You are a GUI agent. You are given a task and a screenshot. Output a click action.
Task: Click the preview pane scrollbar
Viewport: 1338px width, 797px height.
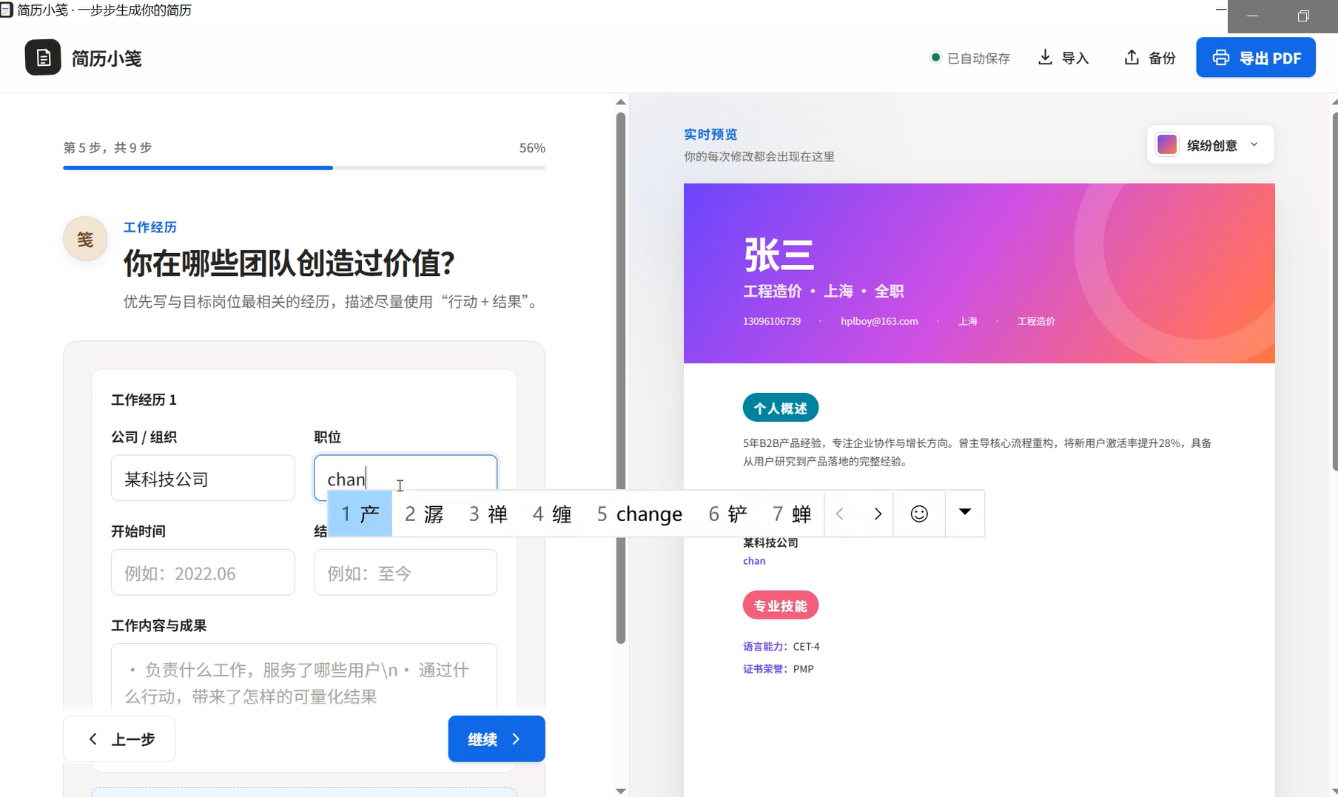tap(1334, 292)
